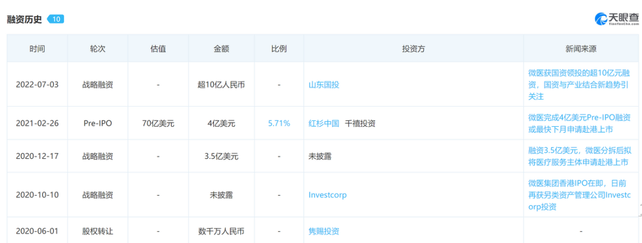Click the 天眼查 logo icon

(x=601, y=19)
